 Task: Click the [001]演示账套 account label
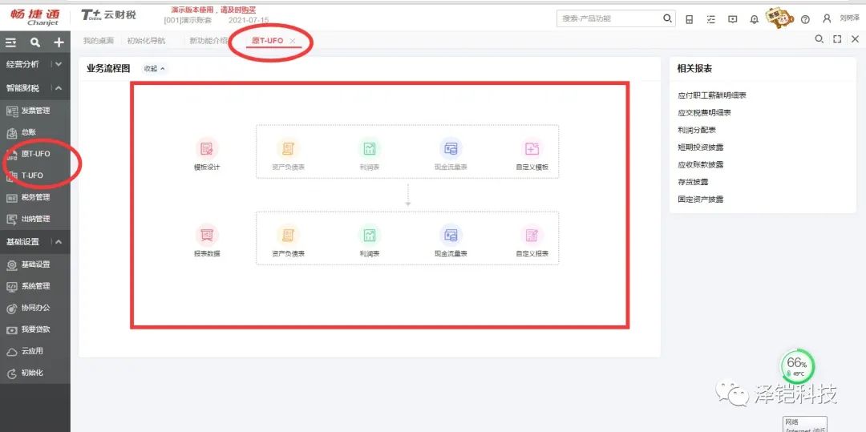[188, 20]
